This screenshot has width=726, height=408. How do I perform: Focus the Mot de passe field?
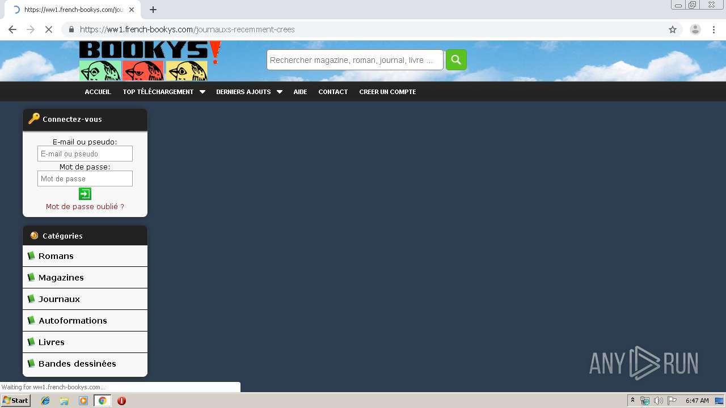coord(85,178)
